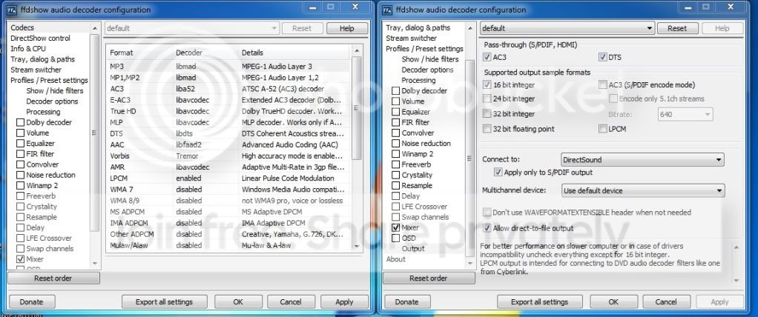Enable 32 bit integer output format
Viewport: 758px width, 317px height.
coord(487,114)
